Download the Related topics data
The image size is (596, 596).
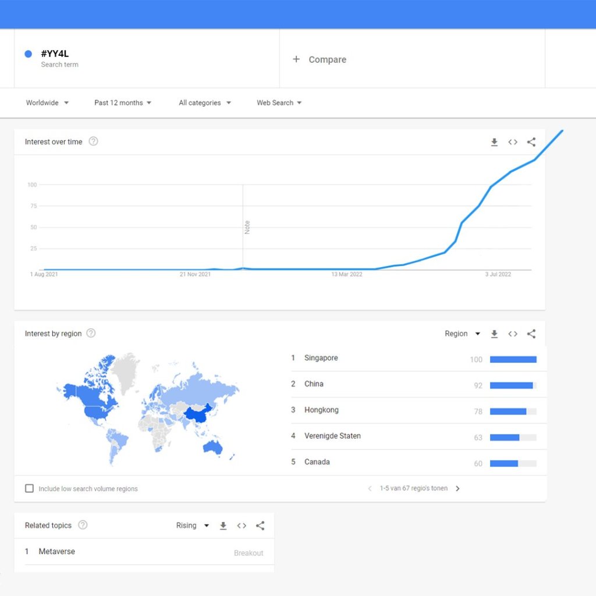click(223, 526)
